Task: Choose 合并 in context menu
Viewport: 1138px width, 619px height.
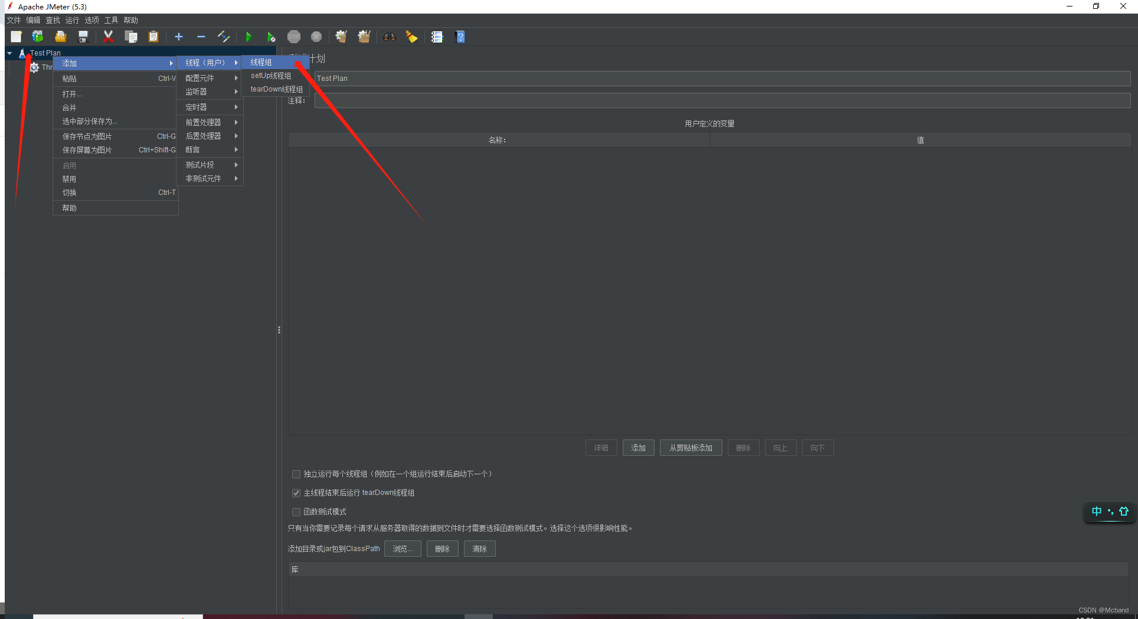Action: 116,107
